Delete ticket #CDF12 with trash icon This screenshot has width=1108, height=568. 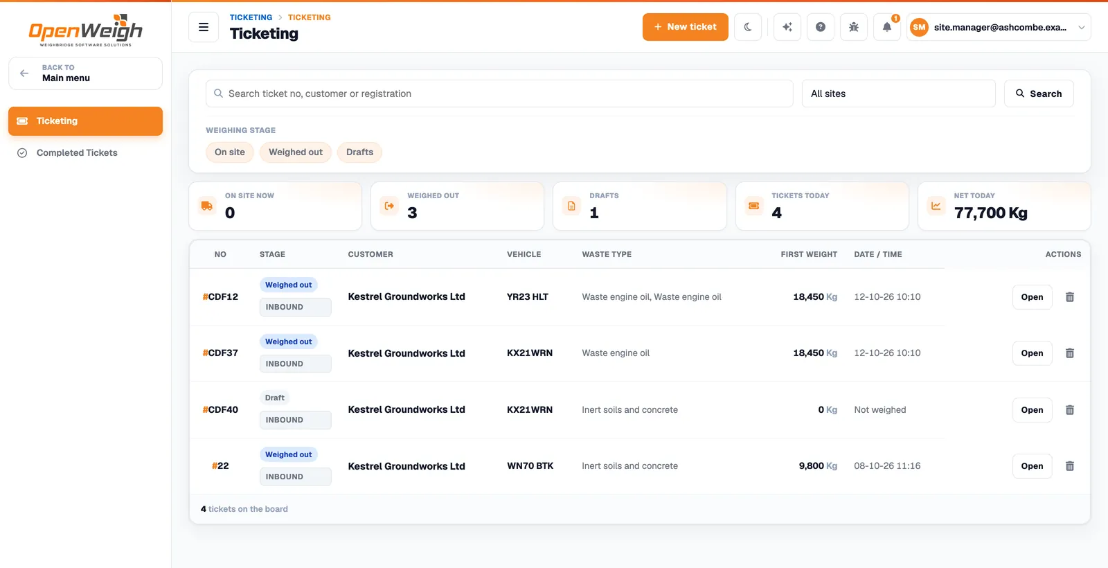(x=1070, y=297)
